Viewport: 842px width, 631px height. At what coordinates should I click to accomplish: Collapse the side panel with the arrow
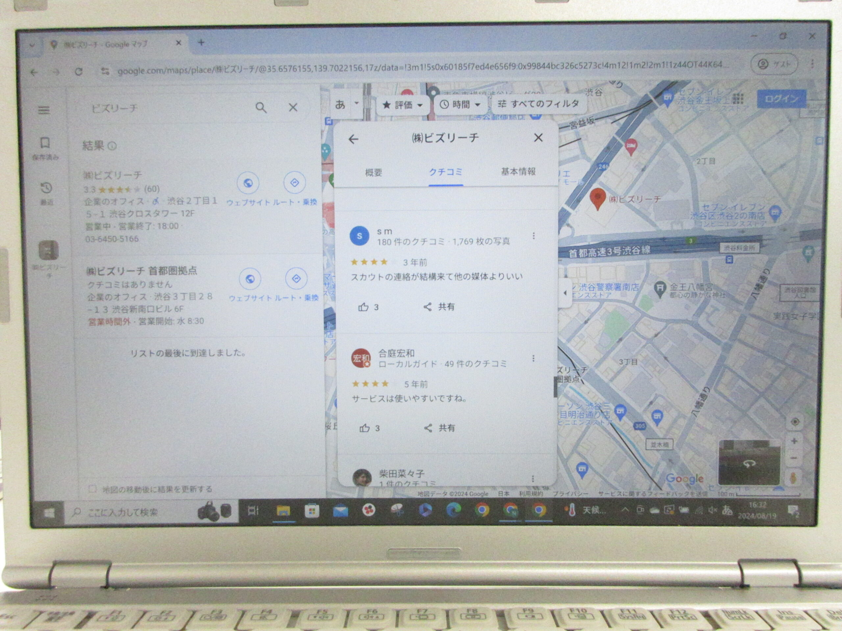(x=564, y=292)
